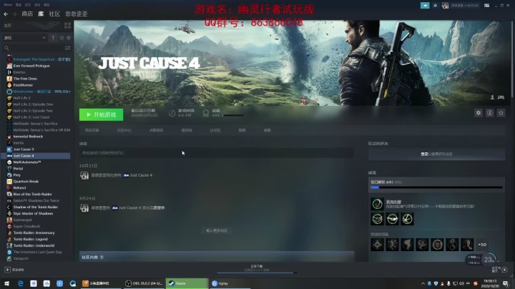Screen dimensions: 515x289
Task: Select Vanquish in game list
Action: [x=21, y=258]
